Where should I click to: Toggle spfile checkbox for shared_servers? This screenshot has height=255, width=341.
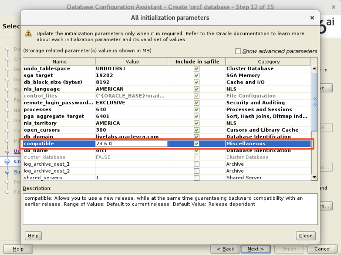click(x=196, y=177)
